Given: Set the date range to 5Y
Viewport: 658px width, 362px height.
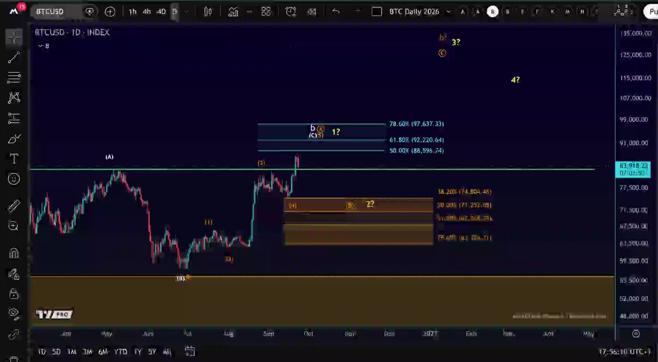Looking at the screenshot, I should click(153, 352).
